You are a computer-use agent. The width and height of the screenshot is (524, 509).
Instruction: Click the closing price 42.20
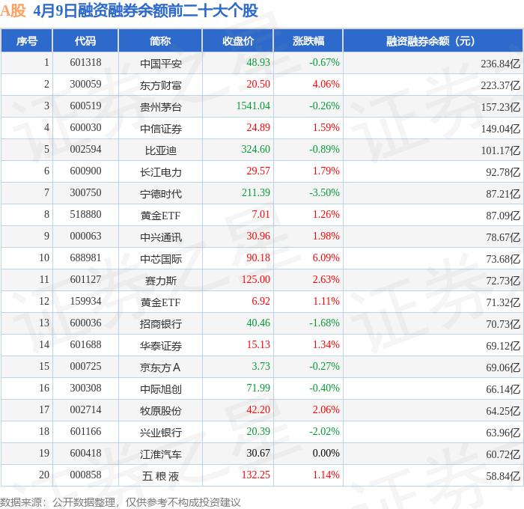(x=258, y=410)
